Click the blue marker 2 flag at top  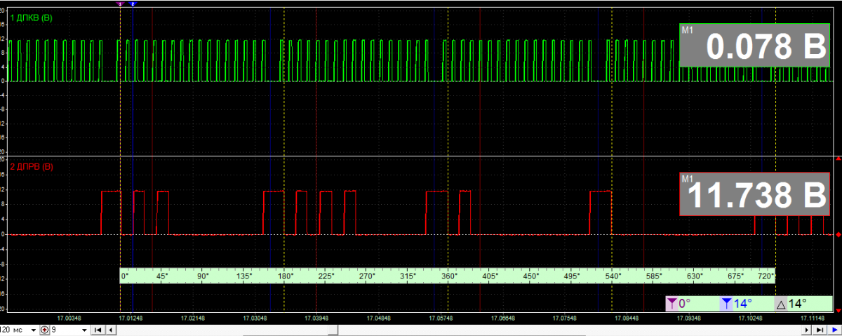click(133, 4)
